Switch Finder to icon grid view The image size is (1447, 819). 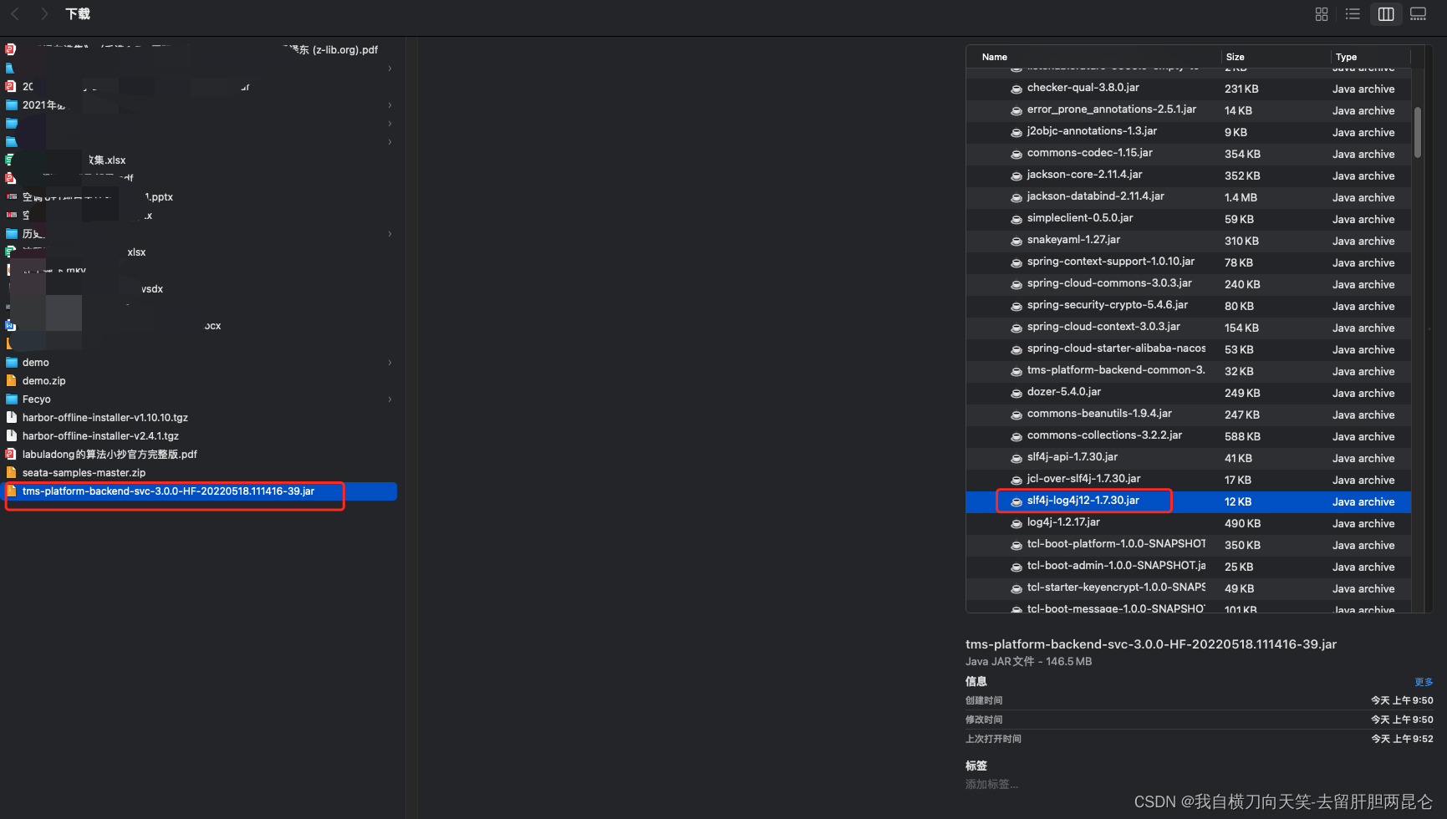[x=1322, y=14]
